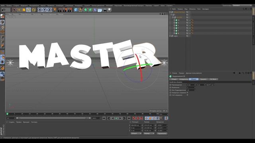Add a camera object
The height and width of the screenshot is (143, 255).
pyautogui.click(x=104, y=10)
